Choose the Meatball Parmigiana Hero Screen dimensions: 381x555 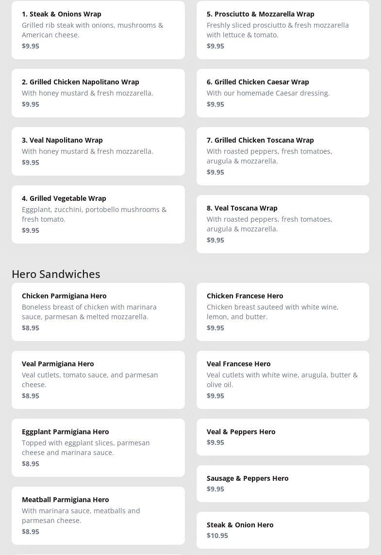tap(98, 515)
